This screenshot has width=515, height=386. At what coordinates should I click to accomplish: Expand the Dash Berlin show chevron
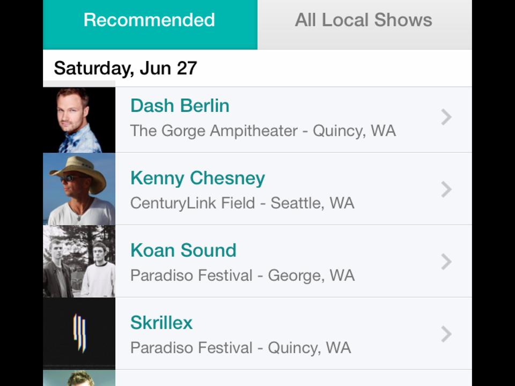pyautogui.click(x=446, y=117)
